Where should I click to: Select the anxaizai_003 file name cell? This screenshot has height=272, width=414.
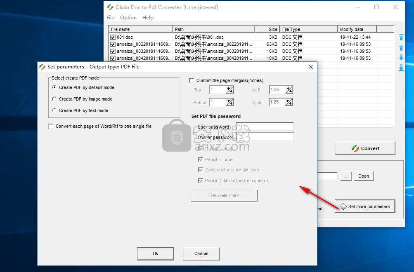point(144,51)
